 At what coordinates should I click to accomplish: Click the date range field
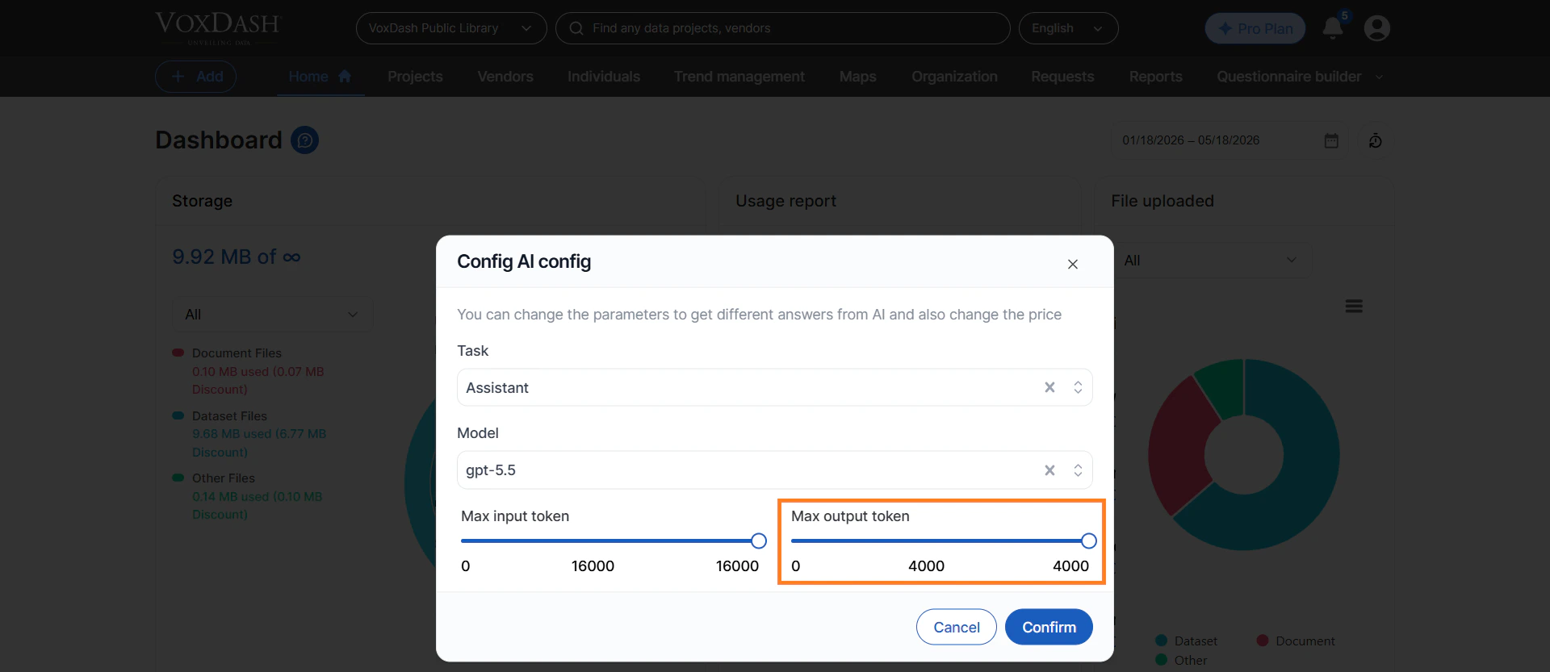pyautogui.click(x=1229, y=140)
